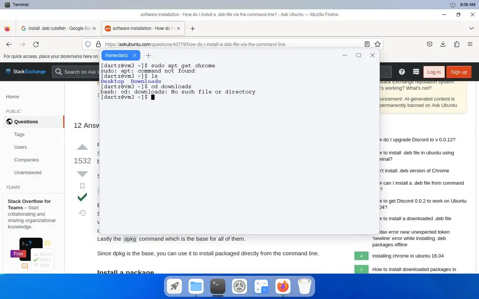Click the Firefox URL address bar

click(232, 44)
